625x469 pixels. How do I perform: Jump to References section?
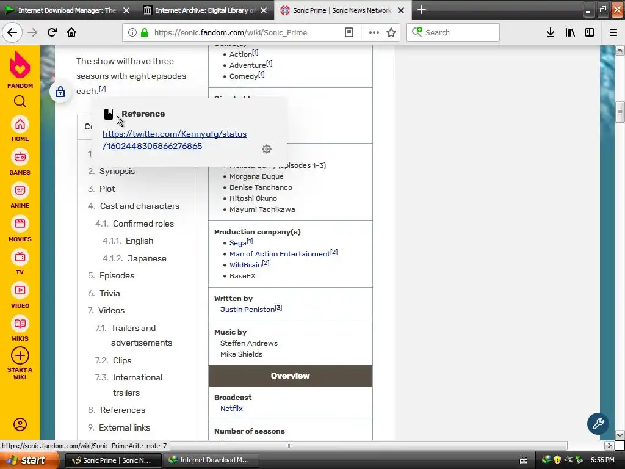click(122, 410)
